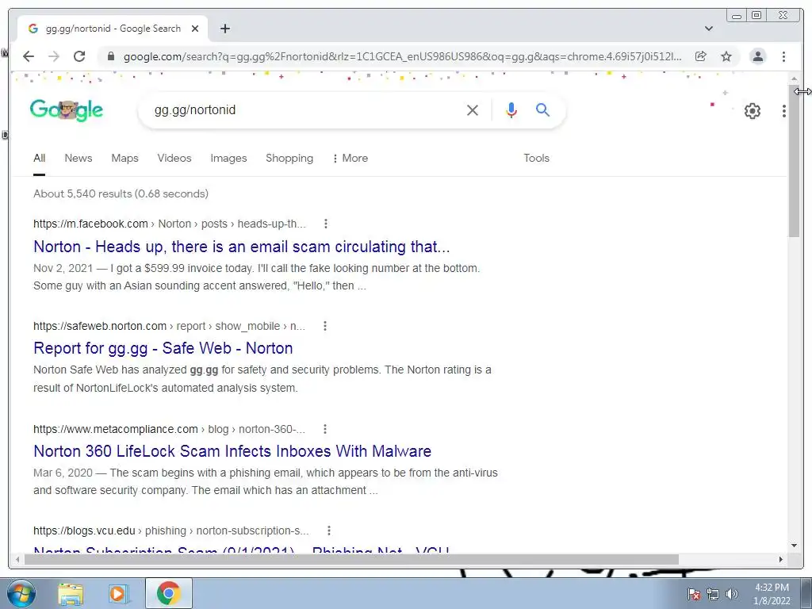Open Windows Explorer from the taskbar

pyautogui.click(x=71, y=593)
